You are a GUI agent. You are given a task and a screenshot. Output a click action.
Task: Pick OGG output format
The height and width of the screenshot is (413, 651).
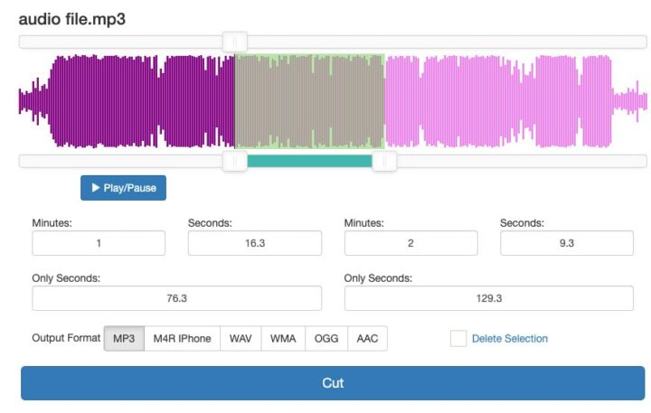tap(325, 339)
